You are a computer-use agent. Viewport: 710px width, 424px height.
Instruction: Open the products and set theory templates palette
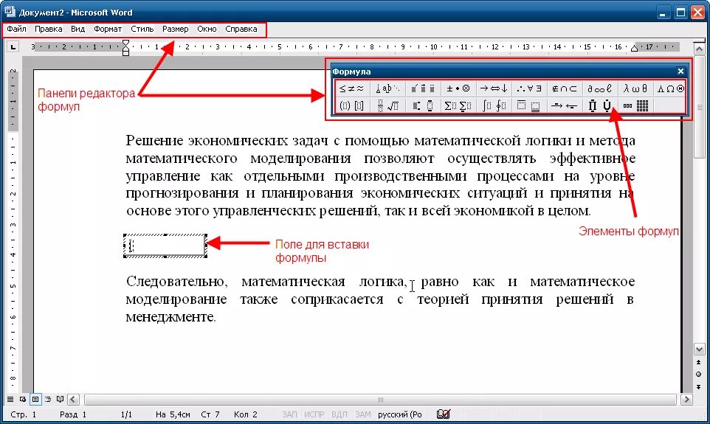[599, 106]
